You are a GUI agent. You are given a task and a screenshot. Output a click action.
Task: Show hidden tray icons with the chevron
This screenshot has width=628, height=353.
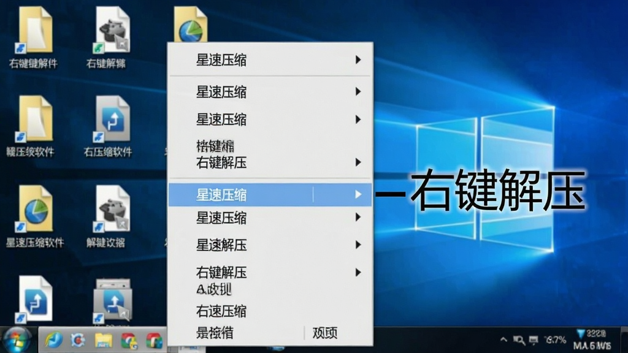click(504, 340)
